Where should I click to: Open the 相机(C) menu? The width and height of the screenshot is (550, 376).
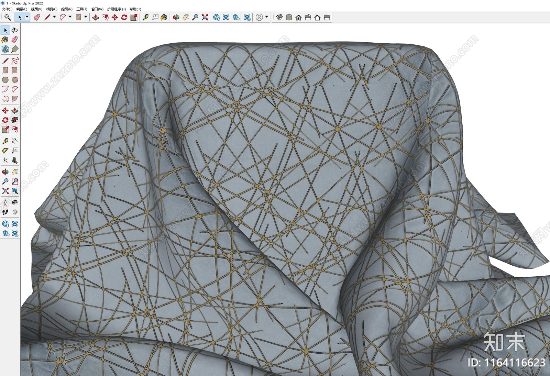pos(52,9)
